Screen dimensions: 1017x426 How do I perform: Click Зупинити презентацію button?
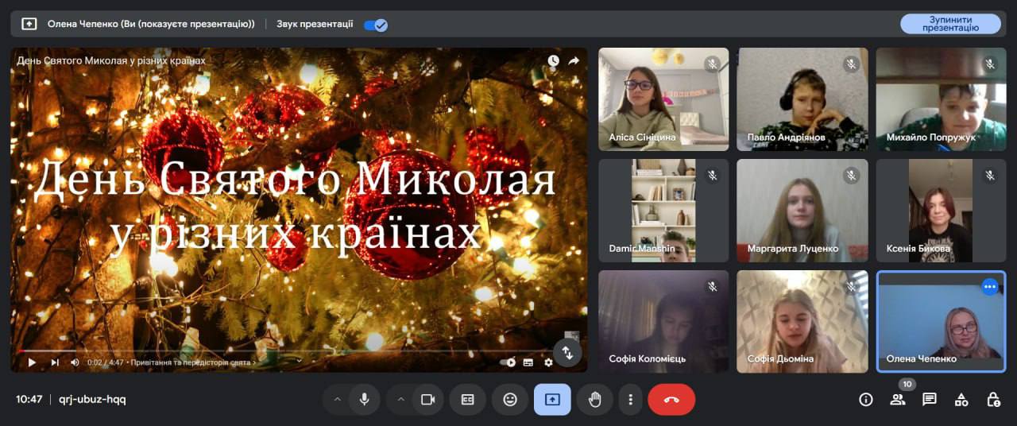click(949, 24)
